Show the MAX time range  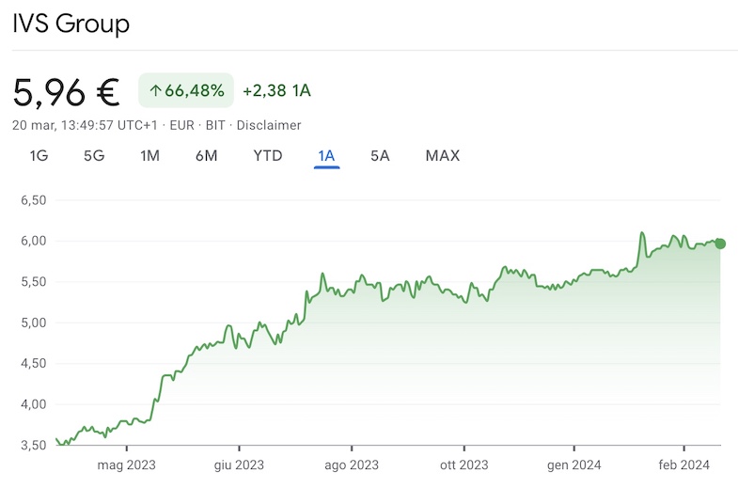[443, 156]
